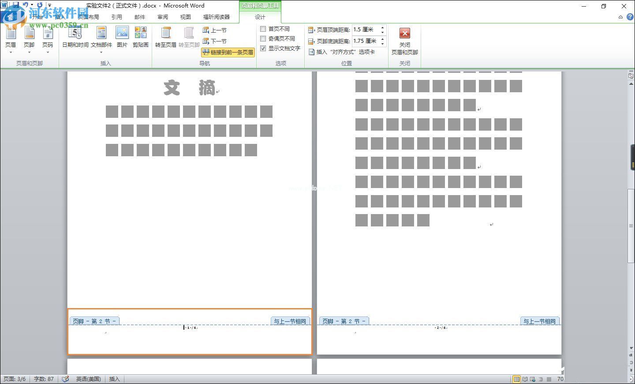Open the 文档部件 quick parts menu
The width and height of the screenshot is (635, 384).
(101, 39)
